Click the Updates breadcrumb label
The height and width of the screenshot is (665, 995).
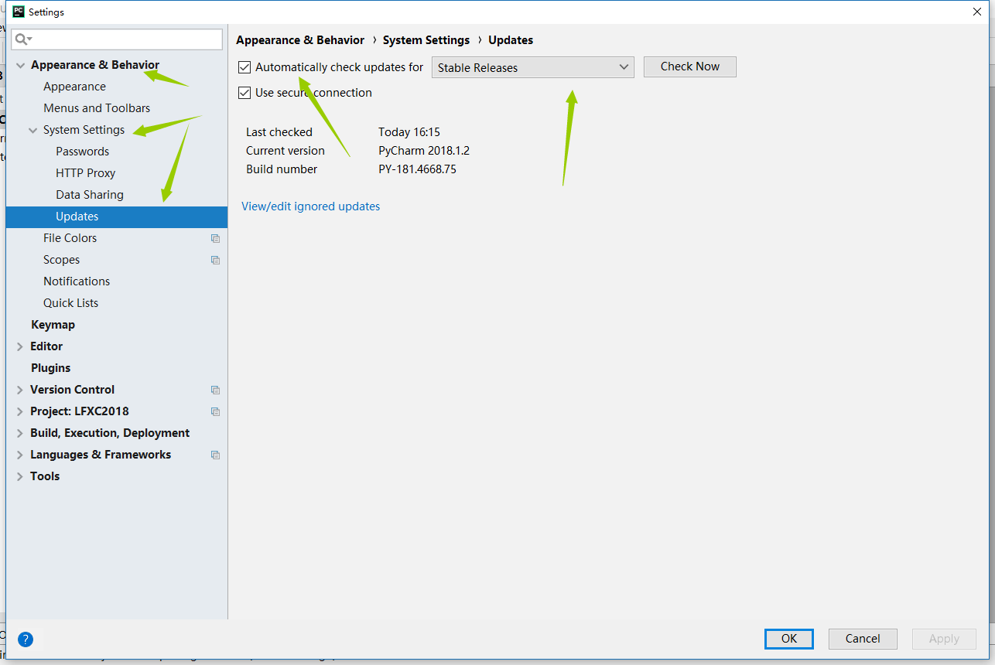(511, 40)
